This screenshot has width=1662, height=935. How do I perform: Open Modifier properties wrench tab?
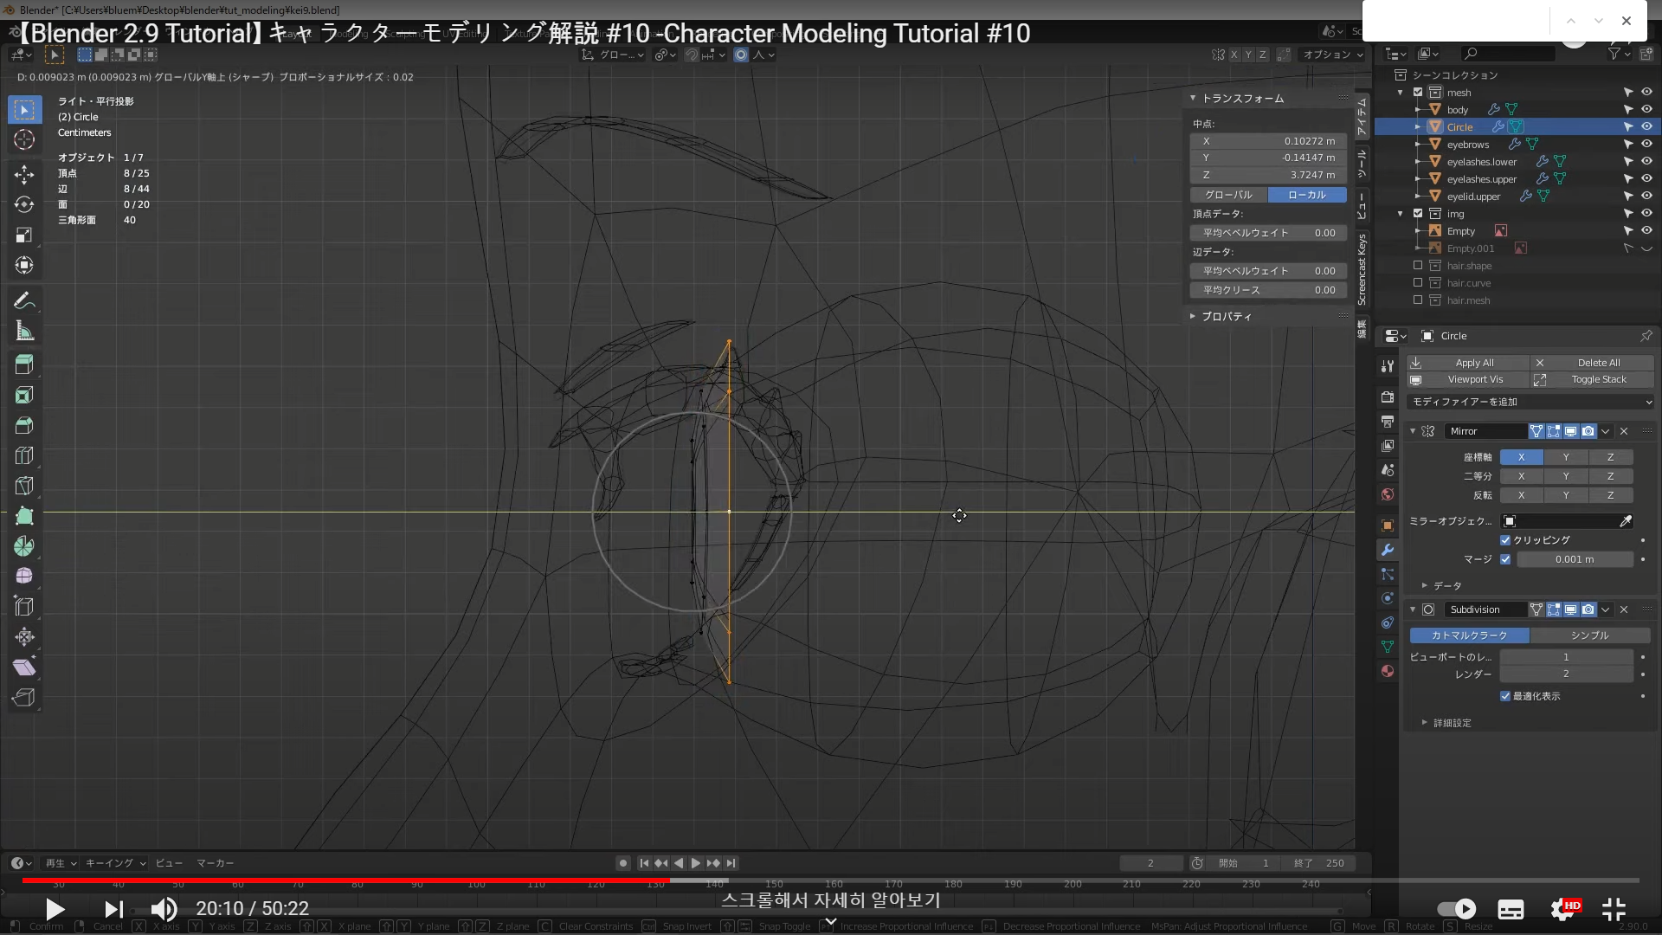(x=1388, y=550)
